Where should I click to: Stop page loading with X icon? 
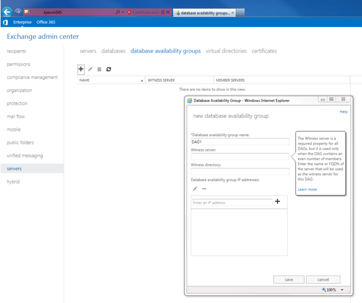pyautogui.click(x=168, y=12)
